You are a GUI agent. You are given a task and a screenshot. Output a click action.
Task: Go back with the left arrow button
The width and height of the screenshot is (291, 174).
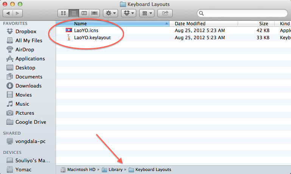[9, 13]
